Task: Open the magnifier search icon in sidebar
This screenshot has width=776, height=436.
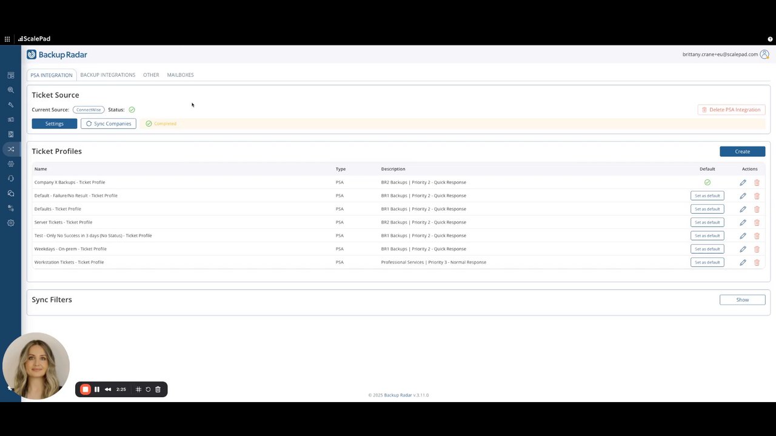Action: (x=11, y=90)
